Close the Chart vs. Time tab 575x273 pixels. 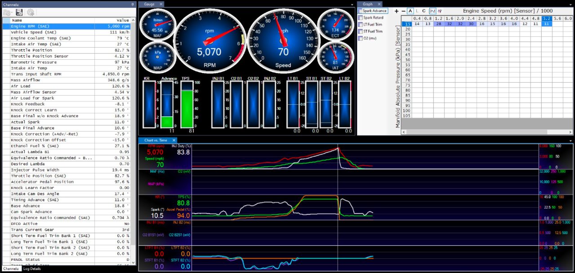(x=174, y=140)
